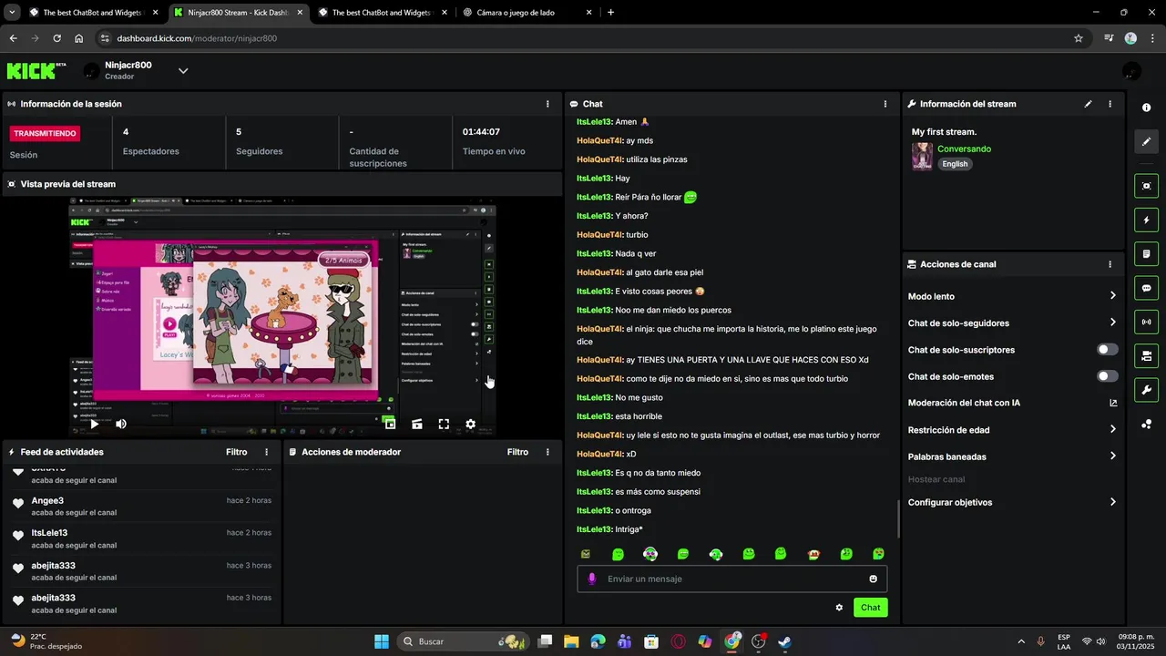
Task: Click the chat panel scrollbar
Action: (x=898, y=518)
